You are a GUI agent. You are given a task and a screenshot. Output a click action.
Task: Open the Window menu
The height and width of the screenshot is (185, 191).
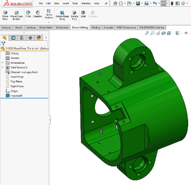click(x=86, y=3)
